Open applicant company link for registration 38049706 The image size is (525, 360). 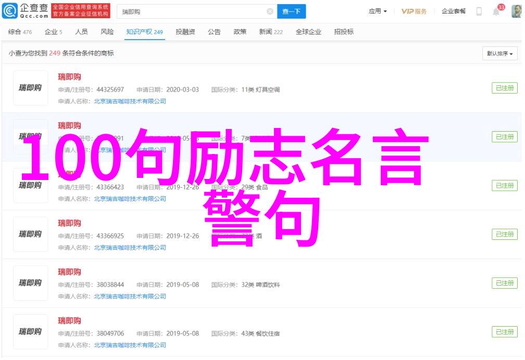130,345
